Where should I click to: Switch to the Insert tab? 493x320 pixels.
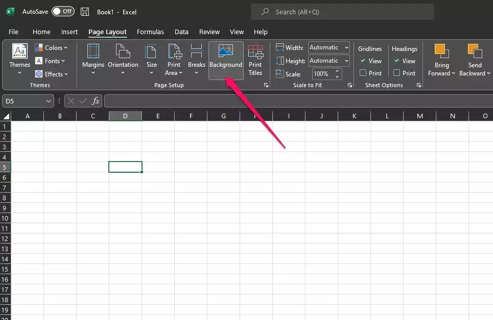[69, 32]
